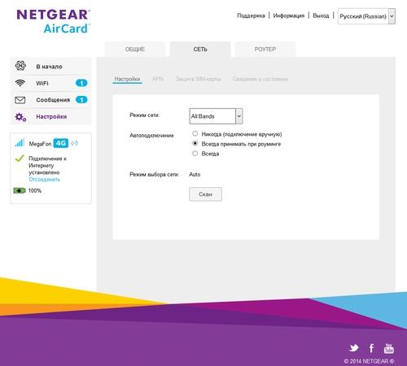Image resolution: width=407 pixels, height=366 pixels.
Task: Select the Всегда autoconnect radio option
Action: click(x=195, y=154)
